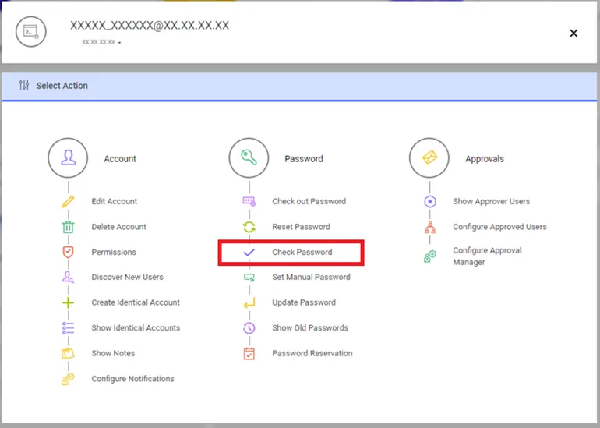Viewport: 600px width, 428px height.
Task: Open Configure Approval Manager
Action: click(x=487, y=256)
